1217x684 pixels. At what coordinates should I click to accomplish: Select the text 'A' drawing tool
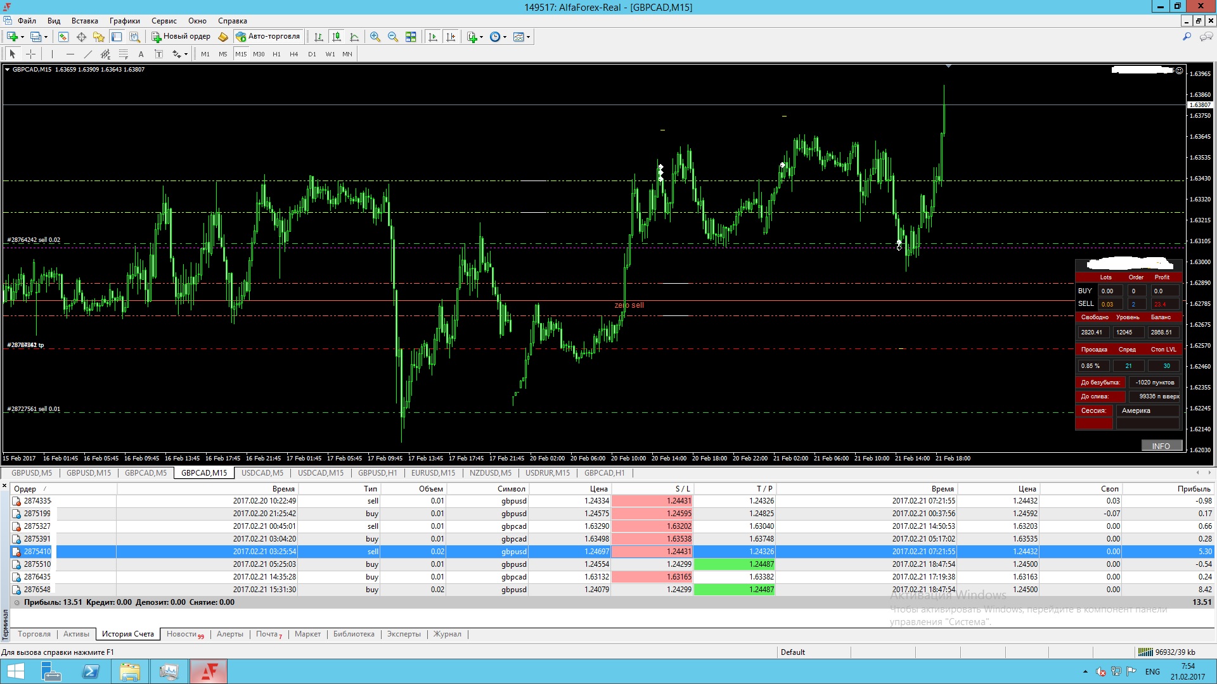141,54
